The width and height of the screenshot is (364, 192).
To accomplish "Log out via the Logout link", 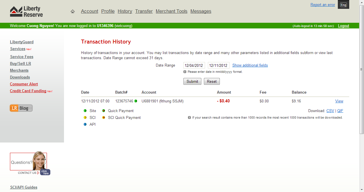I will (344, 26).
